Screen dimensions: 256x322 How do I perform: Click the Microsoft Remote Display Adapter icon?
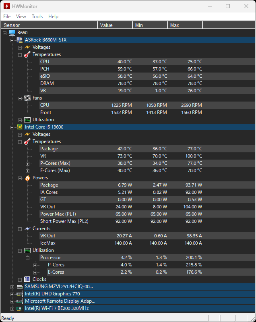20,301
